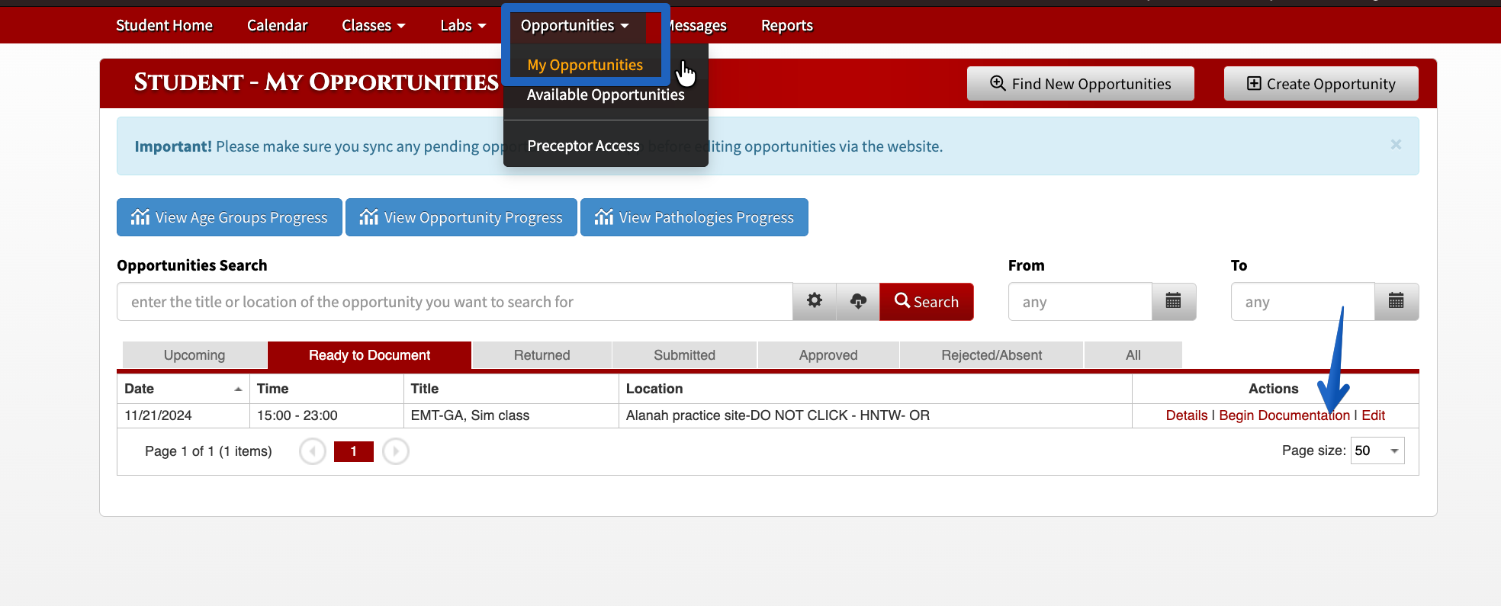Dismiss the Important sync alert
Viewport: 1501px width, 606px height.
[x=1396, y=144]
